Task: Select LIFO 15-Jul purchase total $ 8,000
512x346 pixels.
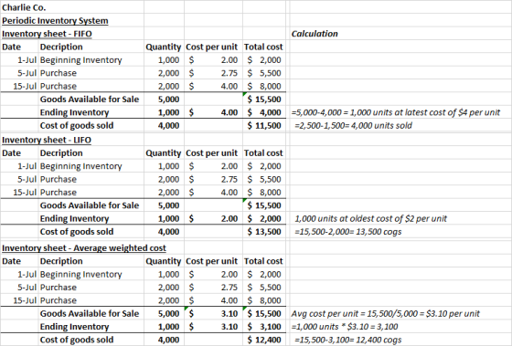Action: point(264,193)
